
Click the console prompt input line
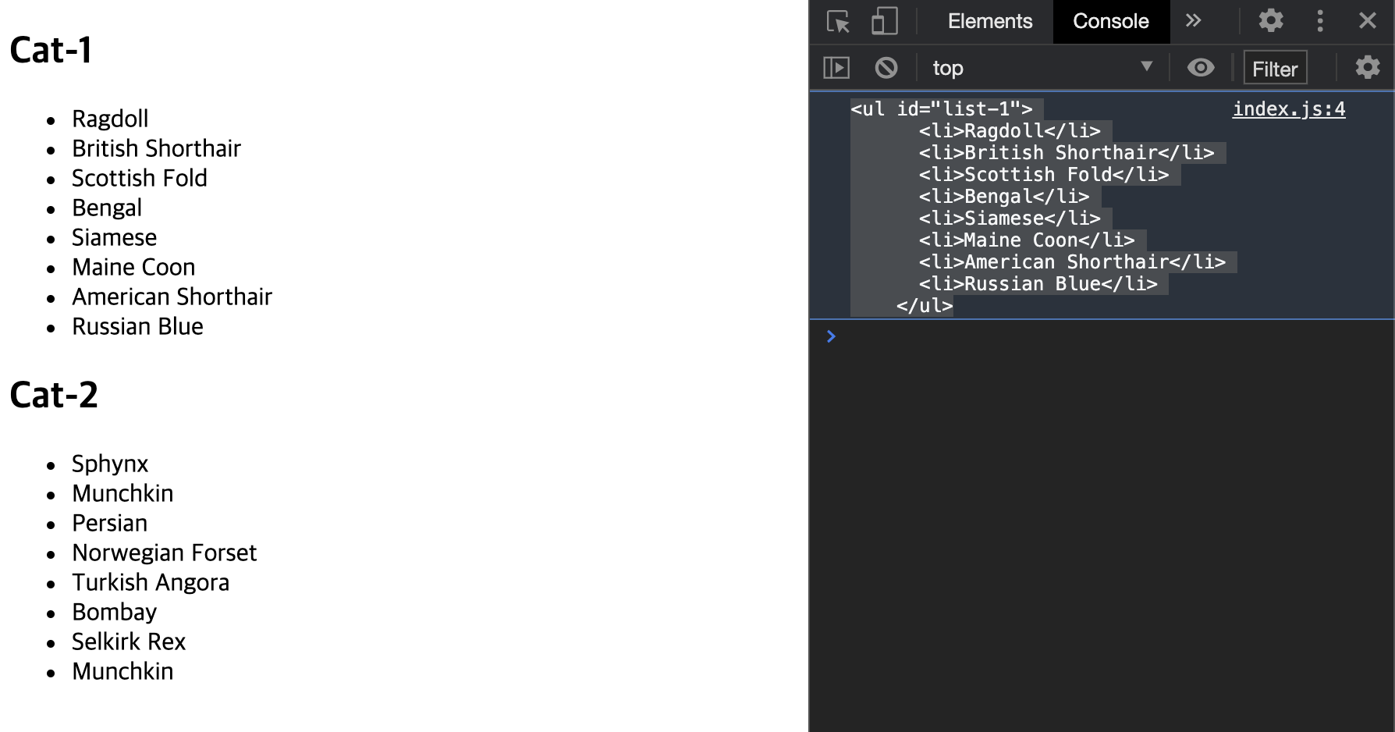click(1108, 336)
